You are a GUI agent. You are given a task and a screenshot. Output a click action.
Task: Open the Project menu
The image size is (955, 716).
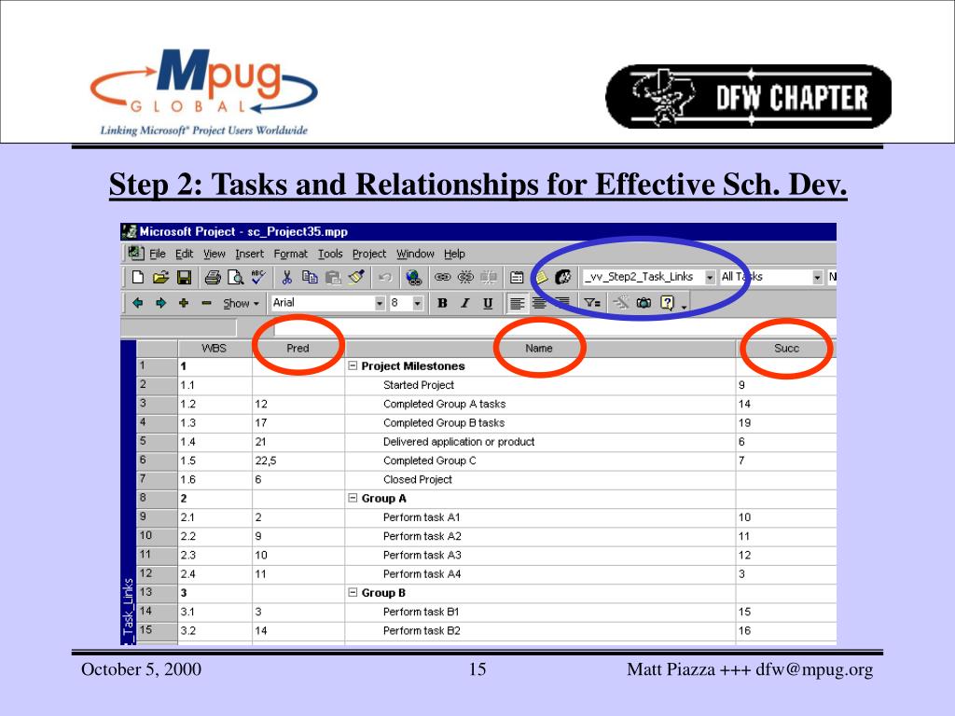pyautogui.click(x=369, y=254)
